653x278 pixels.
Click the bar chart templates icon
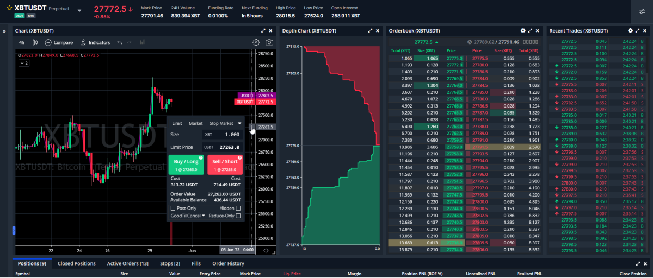coord(142,42)
